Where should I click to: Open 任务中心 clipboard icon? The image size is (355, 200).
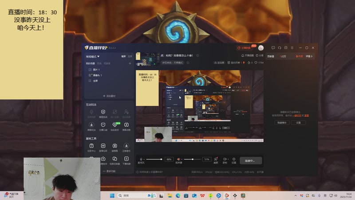tap(91, 146)
